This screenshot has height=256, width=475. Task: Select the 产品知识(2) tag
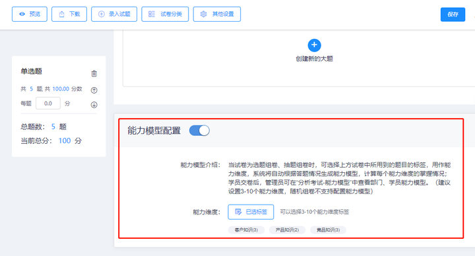[287, 230]
